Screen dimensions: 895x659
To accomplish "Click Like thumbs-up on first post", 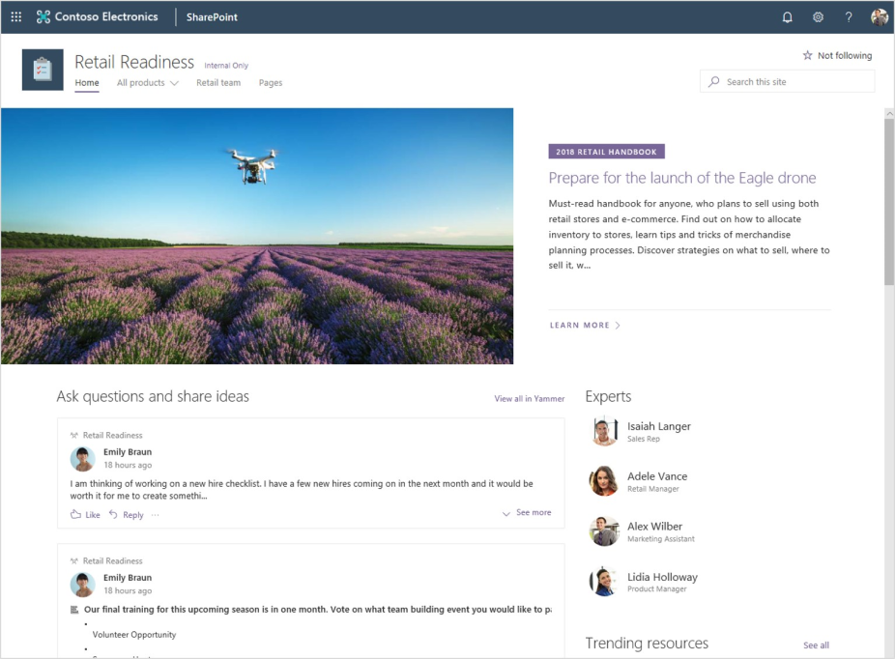I will click(75, 514).
